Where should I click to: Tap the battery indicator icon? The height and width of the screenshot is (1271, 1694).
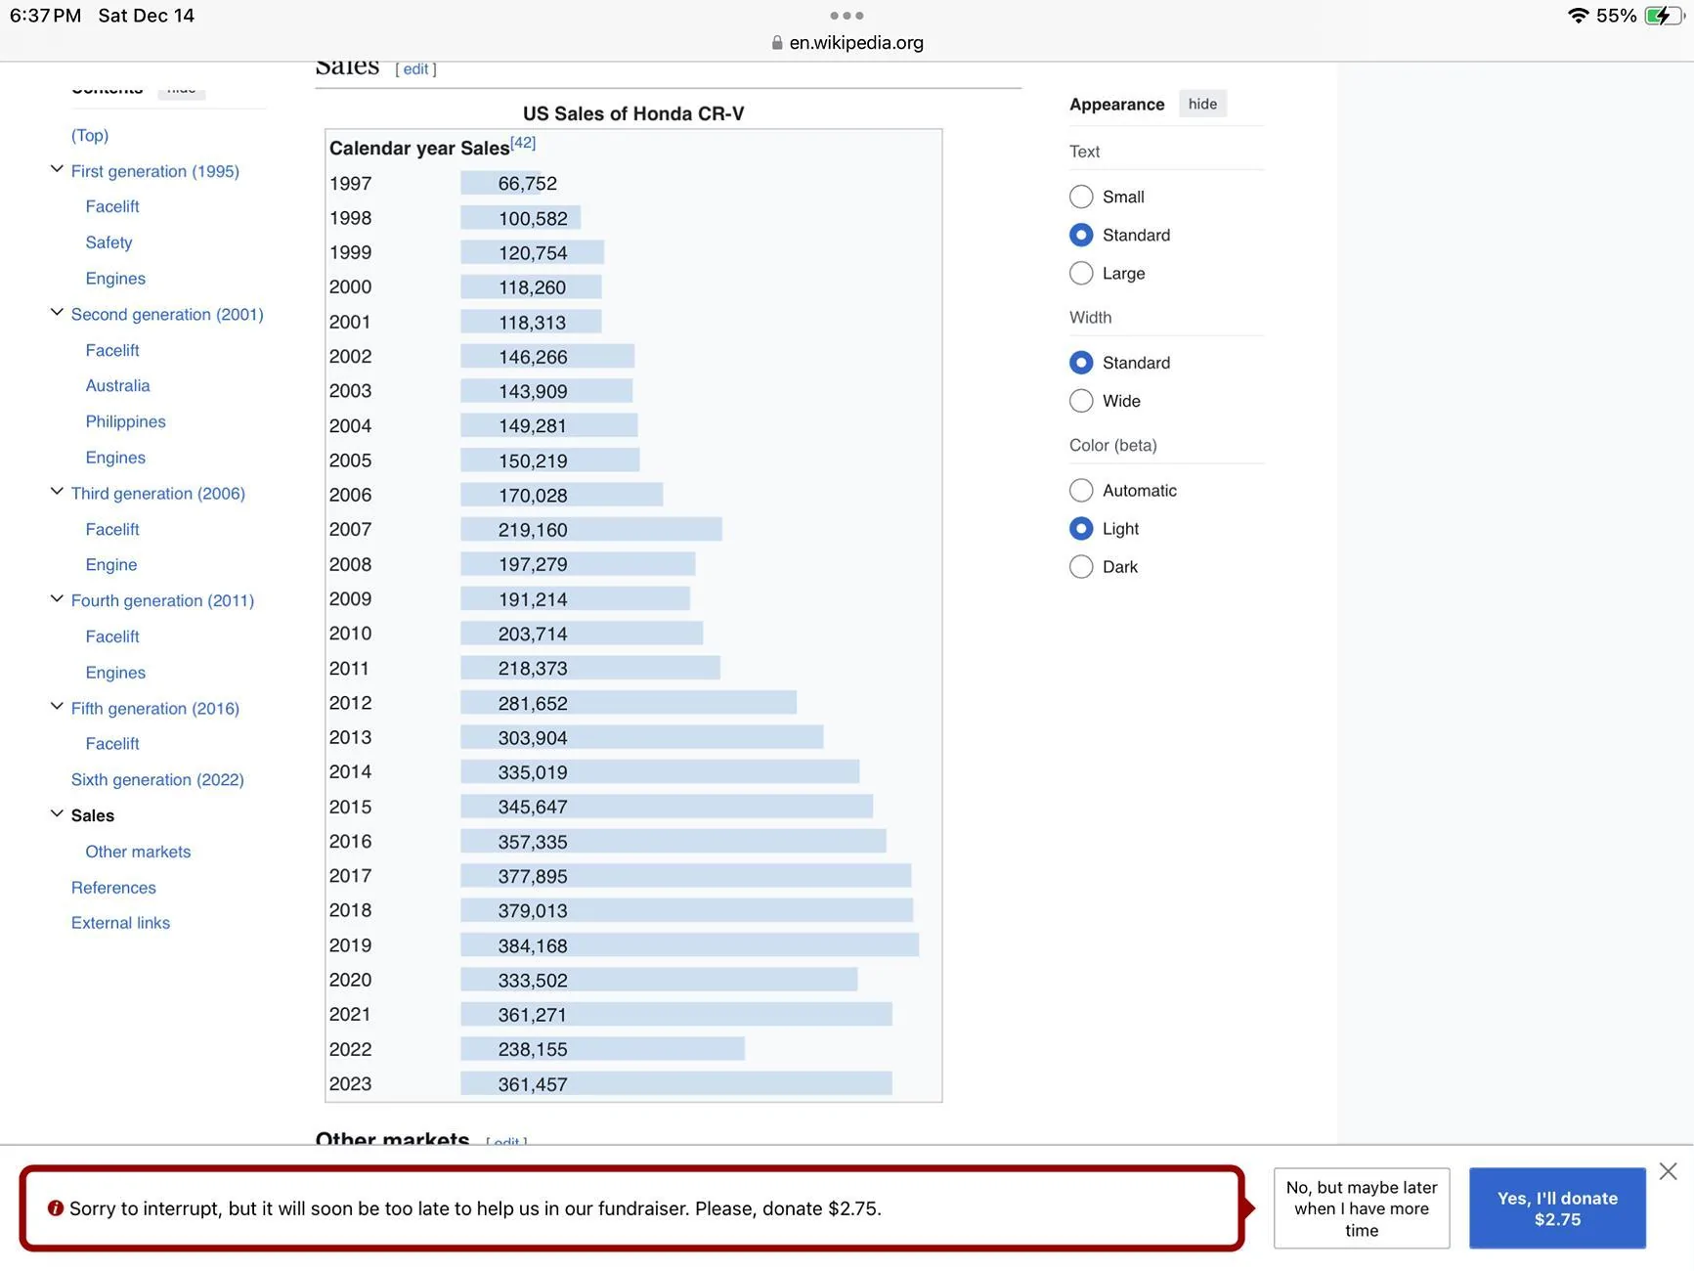pyautogui.click(x=1663, y=16)
